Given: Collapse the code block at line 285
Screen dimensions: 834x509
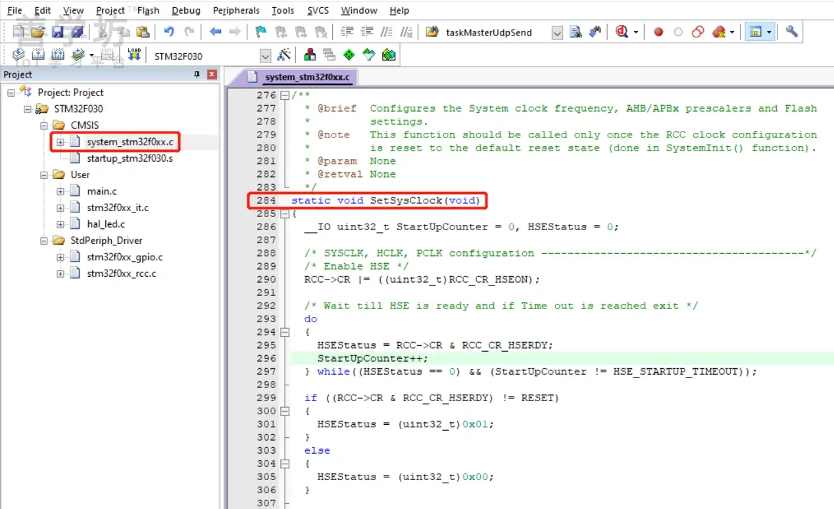Looking at the screenshot, I should pyautogui.click(x=284, y=214).
